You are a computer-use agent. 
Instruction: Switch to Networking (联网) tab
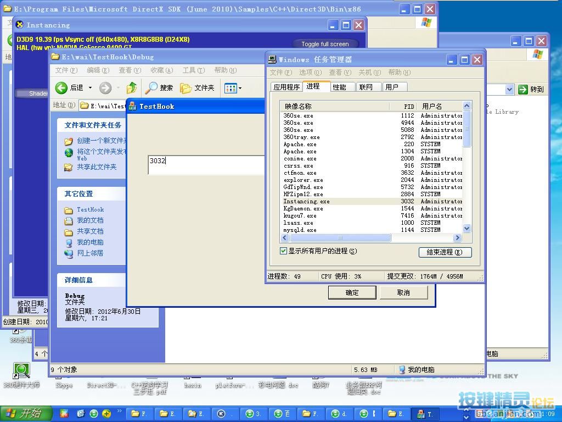pyautogui.click(x=368, y=87)
